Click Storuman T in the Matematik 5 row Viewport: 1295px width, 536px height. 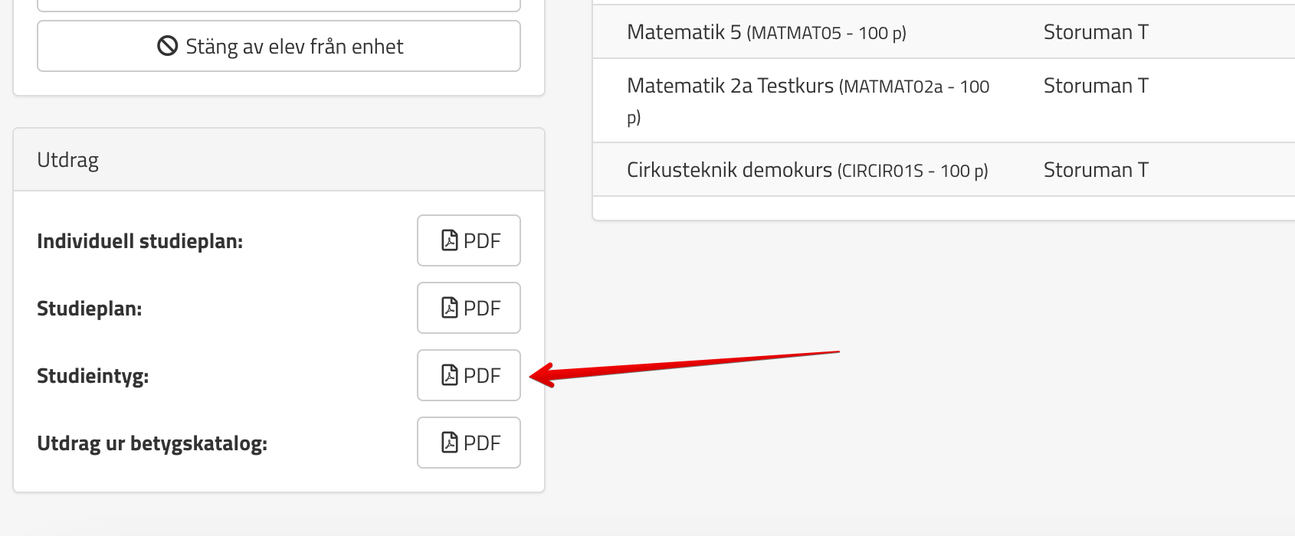(1096, 32)
